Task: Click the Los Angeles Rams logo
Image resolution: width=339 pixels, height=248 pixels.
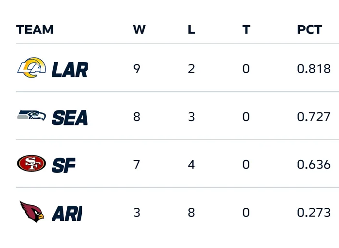Action: click(31, 68)
